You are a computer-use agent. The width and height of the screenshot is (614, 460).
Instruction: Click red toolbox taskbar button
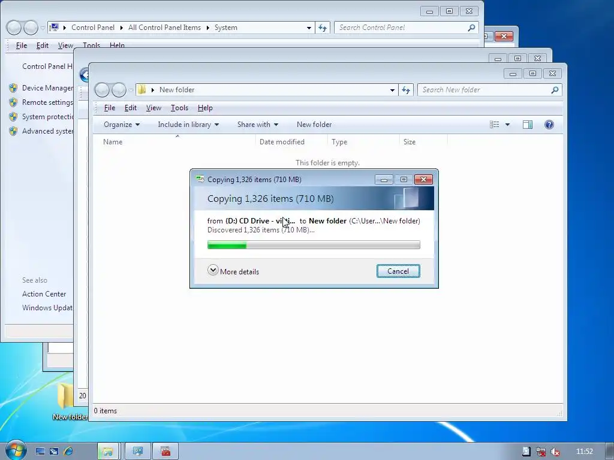(x=165, y=452)
